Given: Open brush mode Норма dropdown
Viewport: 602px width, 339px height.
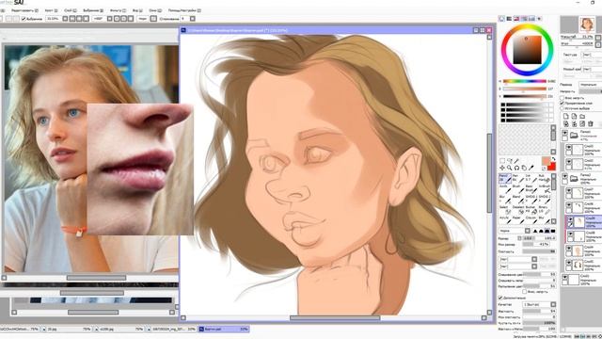Looking at the screenshot, I should (515, 231).
